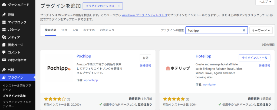Screen dimensions: 277x110
Task: Click 最終更新: 3週間前 text
Action: (259, 99)
